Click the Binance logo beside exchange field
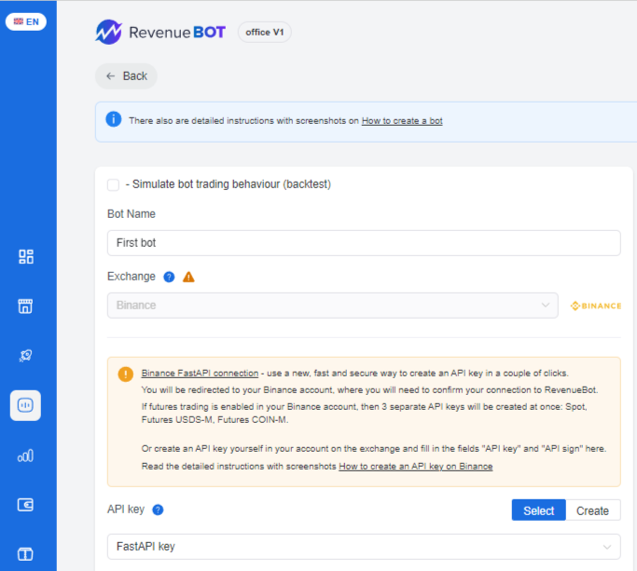This screenshot has width=637, height=571. 596,306
